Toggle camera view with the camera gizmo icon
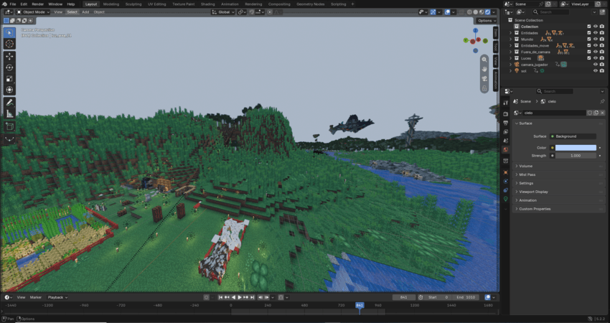Viewport: 610px width, 323px height. pyautogui.click(x=484, y=79)
